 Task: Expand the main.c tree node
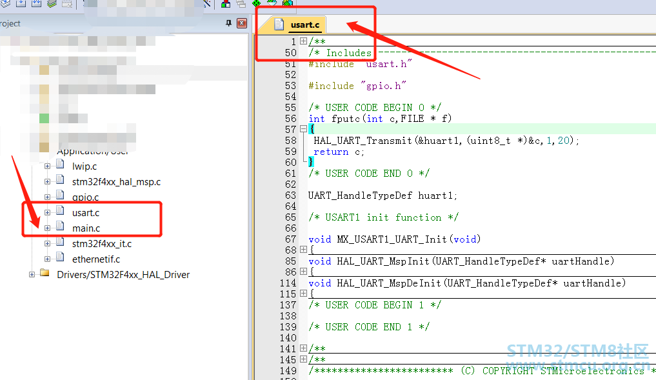pos(47,228)
